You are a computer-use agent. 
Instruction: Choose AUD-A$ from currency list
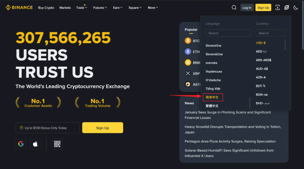[x=262, y=69]
